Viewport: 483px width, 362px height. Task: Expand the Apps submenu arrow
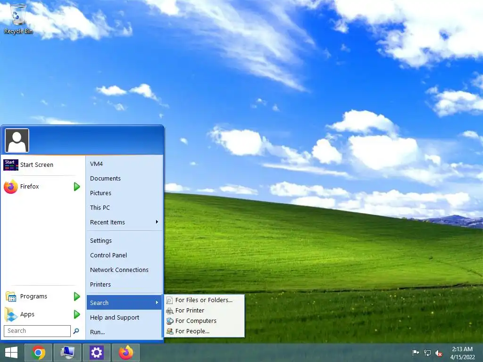pyautogui.click(x=77, y=314)
